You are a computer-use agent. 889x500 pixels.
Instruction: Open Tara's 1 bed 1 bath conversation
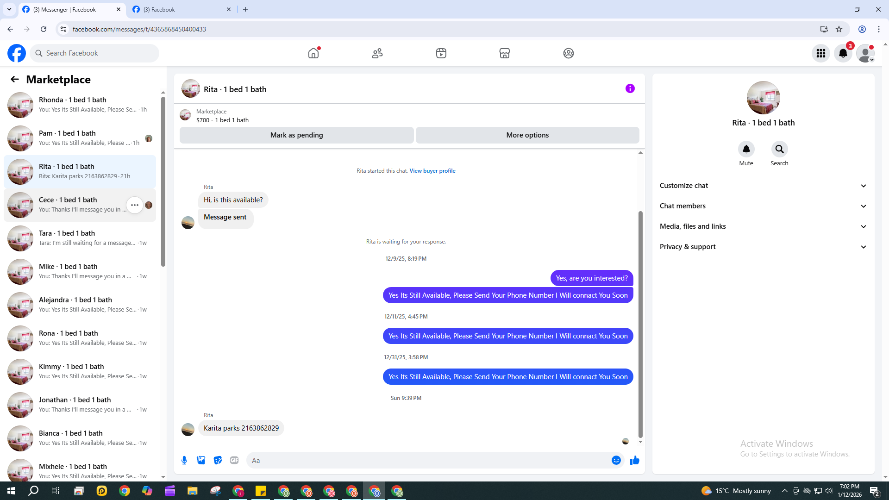81,238
